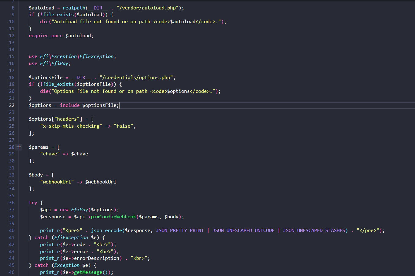Click the $api variable on line 37
The width and height of the screenshot is (415, 276).
[x=46, y=210]
